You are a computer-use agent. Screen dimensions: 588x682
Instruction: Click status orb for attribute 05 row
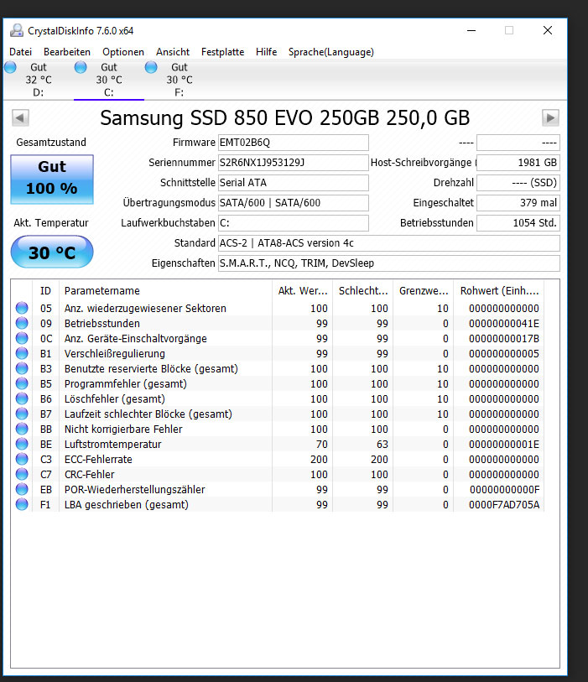(x=22, y=308)
